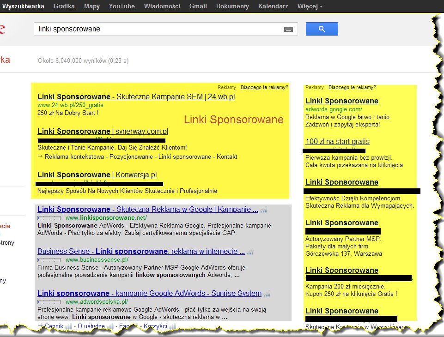This screenshot has width=444, height=337.
Task: Open the synerway.com.pl sponsored ad link
Action: (103, 131)
